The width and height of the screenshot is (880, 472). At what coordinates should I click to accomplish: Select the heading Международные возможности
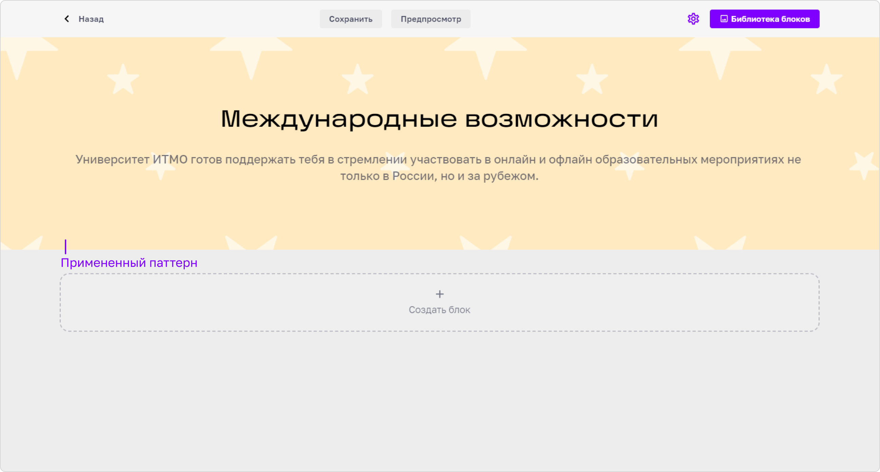tap(440, 119)
